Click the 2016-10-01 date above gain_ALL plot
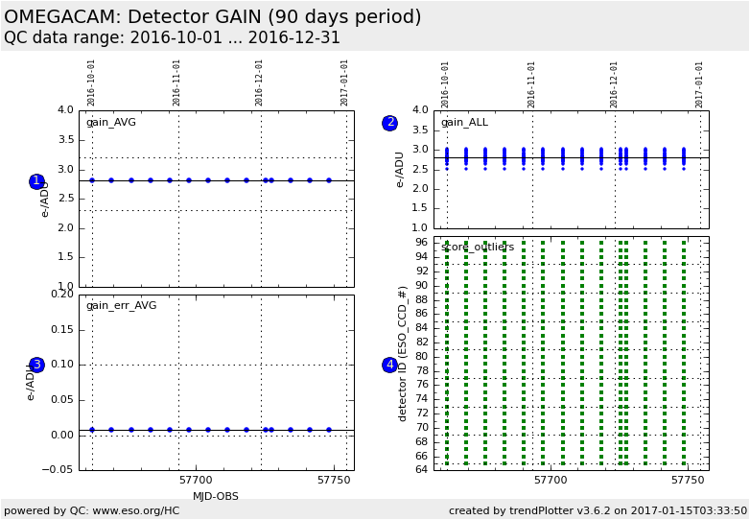750x520 pixels. click(x=446, y=84)
